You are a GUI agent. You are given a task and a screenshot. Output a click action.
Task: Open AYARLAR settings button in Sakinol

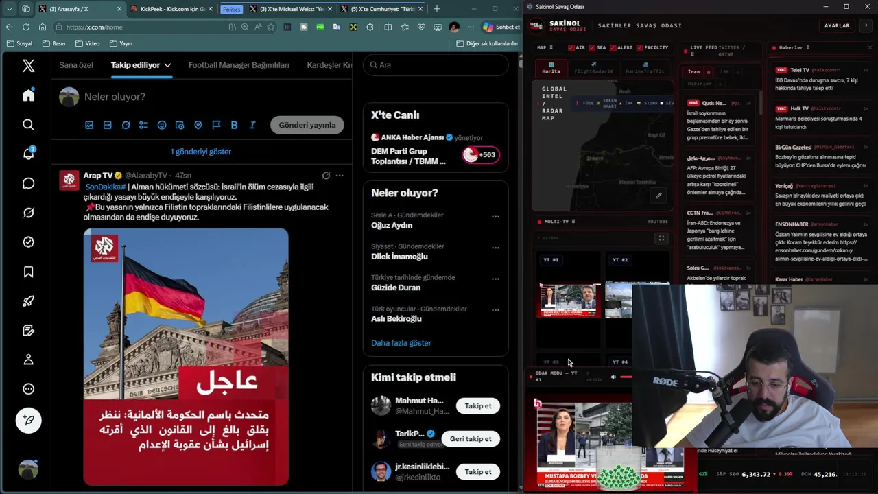pos(837,25)
